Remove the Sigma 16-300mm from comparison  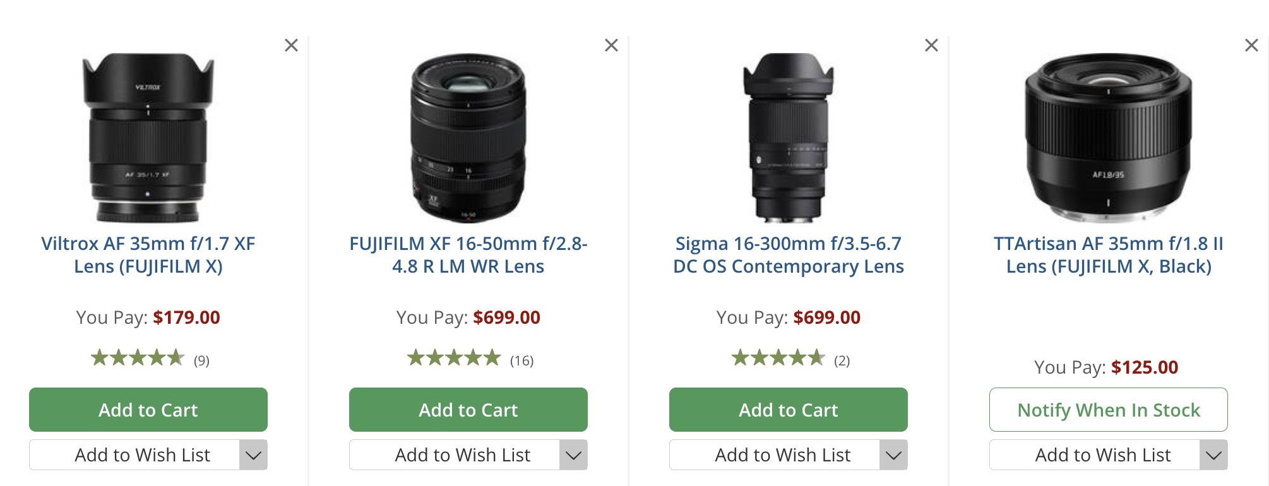(931, 45)
